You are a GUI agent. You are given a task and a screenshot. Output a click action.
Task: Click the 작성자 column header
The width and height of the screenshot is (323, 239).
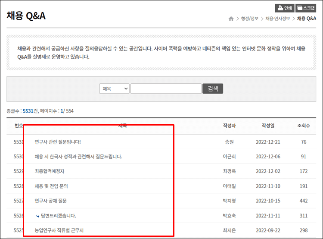pos(229,126)
